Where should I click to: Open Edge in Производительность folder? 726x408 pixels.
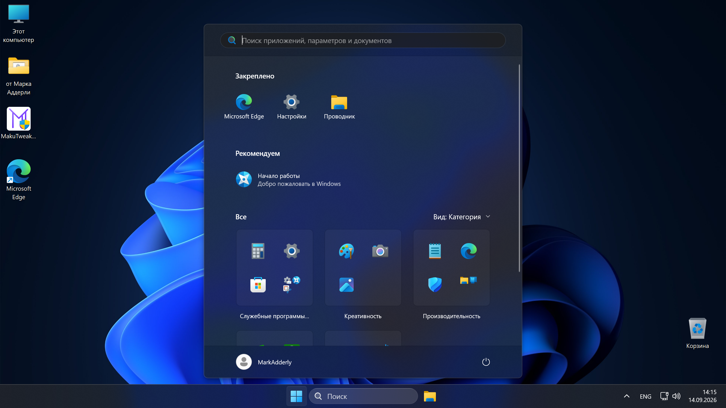pyautogui.click(x=468, y=251)
